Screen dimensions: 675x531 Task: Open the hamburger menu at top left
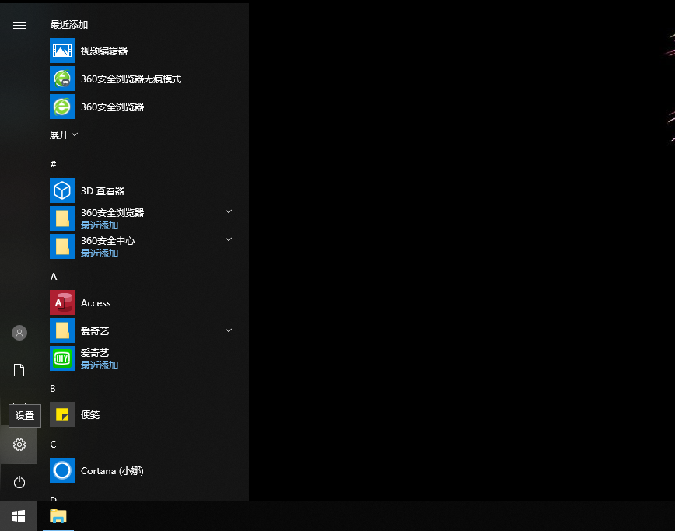pos(19,26)
